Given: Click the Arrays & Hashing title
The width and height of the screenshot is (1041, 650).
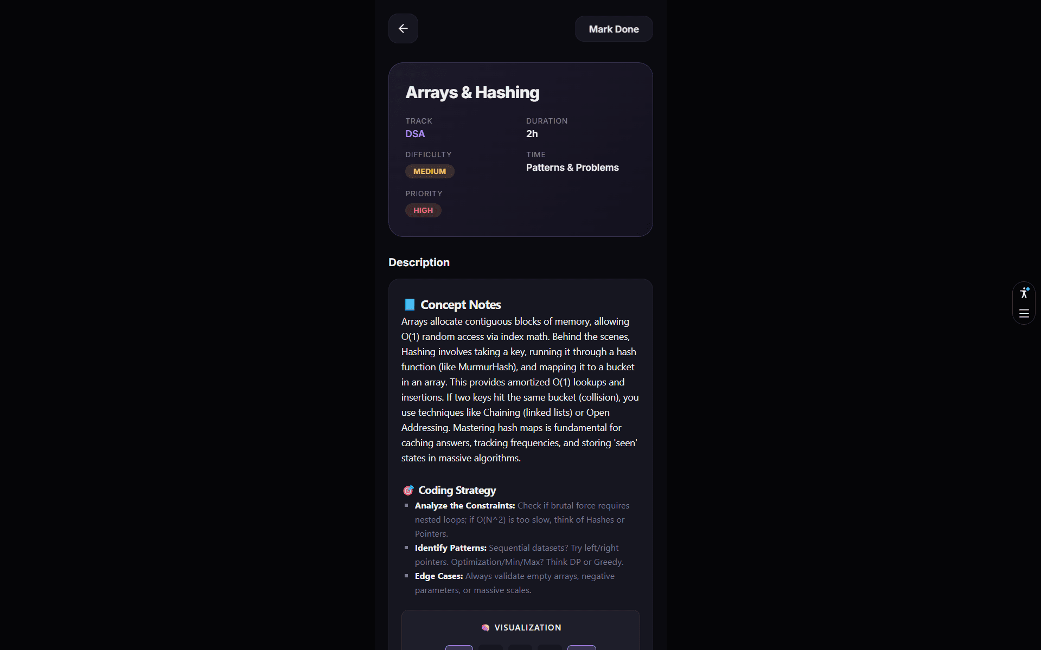Looking at the screenshot, I should [472, 93].
